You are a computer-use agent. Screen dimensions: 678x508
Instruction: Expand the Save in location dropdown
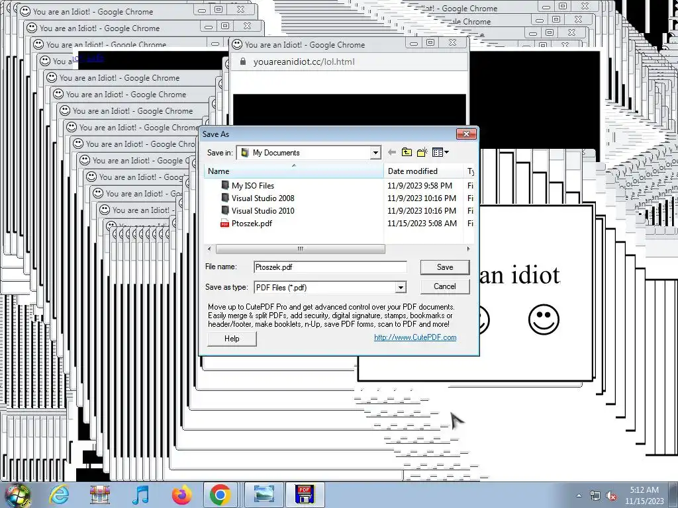[x=375, y=153]
